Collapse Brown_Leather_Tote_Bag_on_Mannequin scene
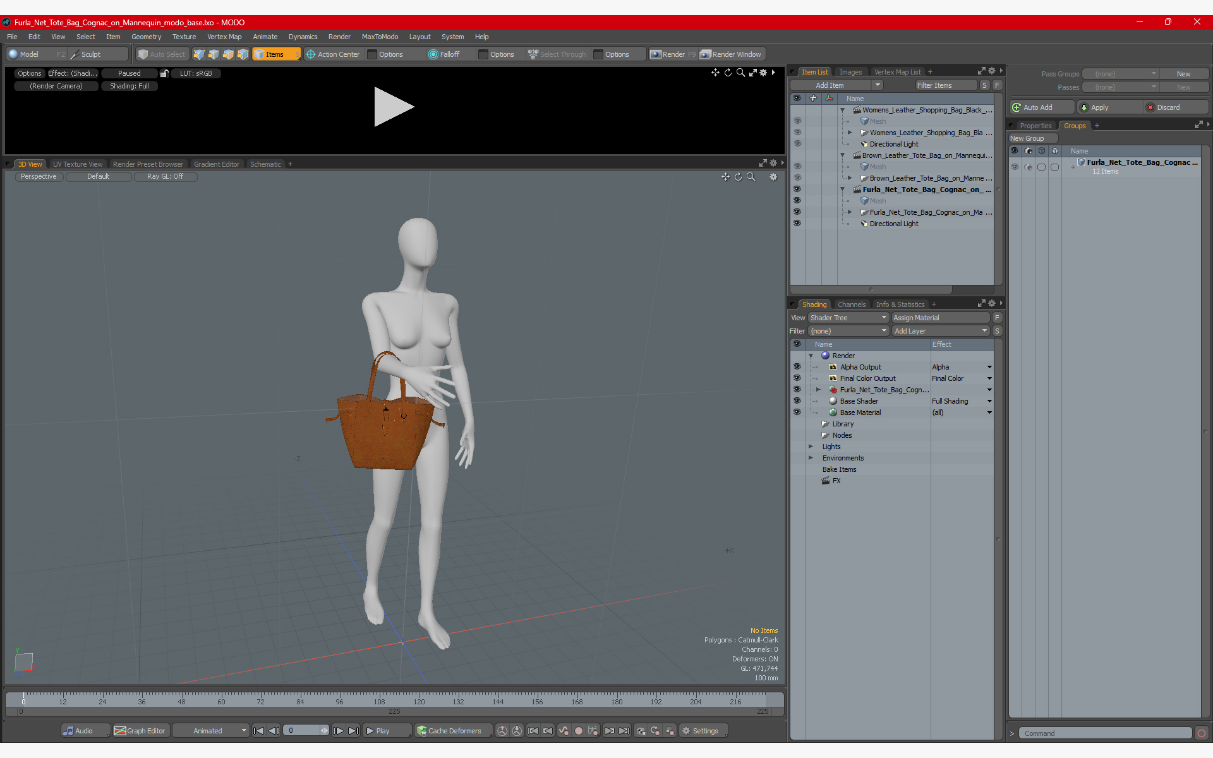The image size is (1213, 758). [x=842, y=155]
